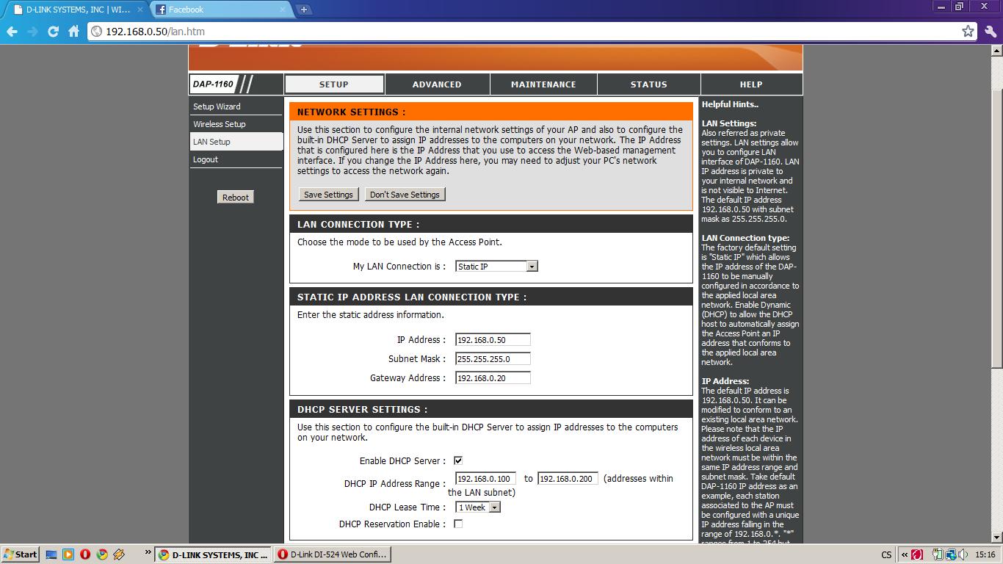Check the DHCP Reservation Enable box
The height and width of the screenshot is (564, 1003).
(x=458, y=524)
